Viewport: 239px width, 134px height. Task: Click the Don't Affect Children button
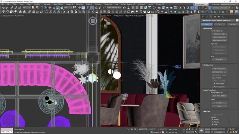(219, 96)
